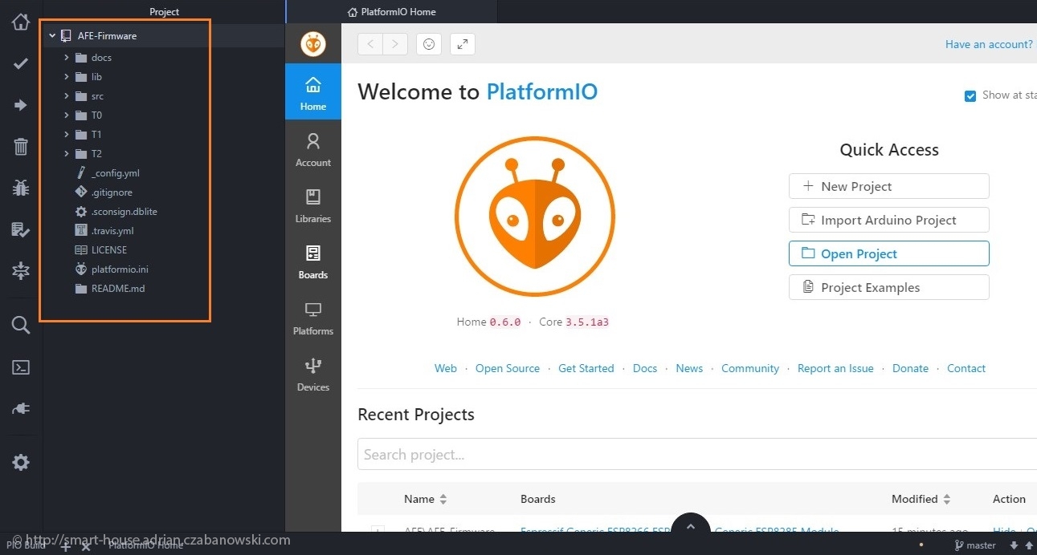The height and width of the screenshot is (555, 1037).
Task: Sort Recent Projects by Name column
Action: [x=426, y=499]
